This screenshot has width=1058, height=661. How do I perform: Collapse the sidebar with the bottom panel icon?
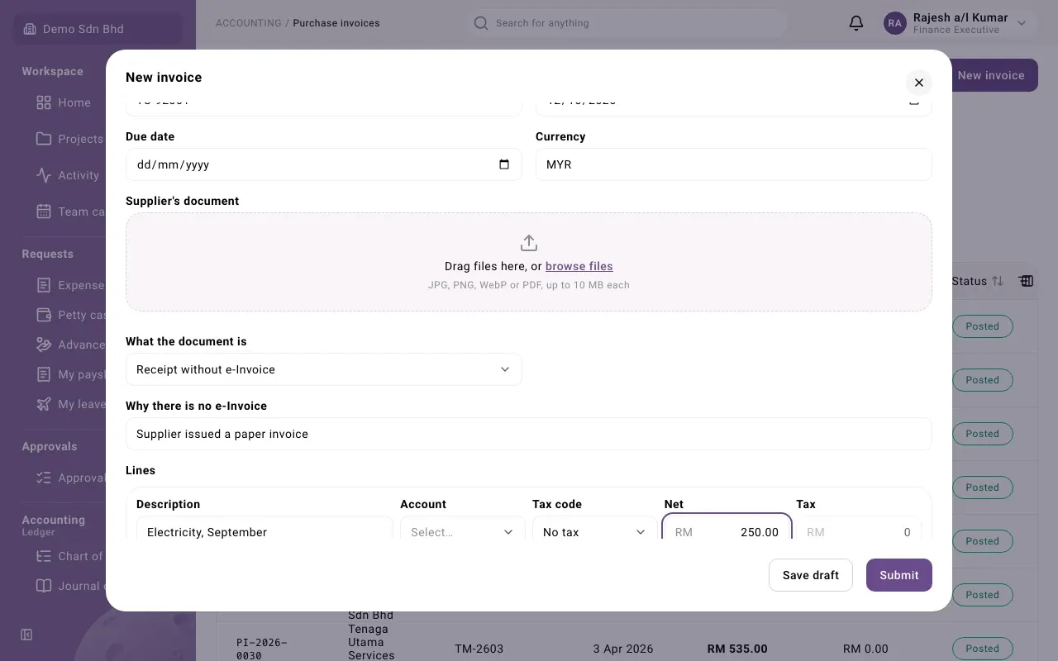(x=26, y=635)
